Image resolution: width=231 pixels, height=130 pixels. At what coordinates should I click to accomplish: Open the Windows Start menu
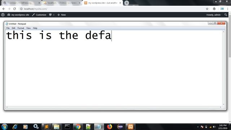pos(5,127)
